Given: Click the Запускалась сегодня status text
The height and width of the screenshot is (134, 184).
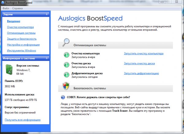Looking at the screenshot, I should pos(85,77).
